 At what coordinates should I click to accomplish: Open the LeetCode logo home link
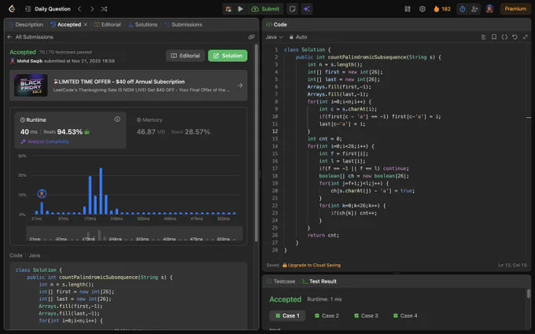[x=12, y=9]
